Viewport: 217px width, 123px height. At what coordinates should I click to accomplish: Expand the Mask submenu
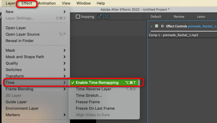[x=35, y=50]
